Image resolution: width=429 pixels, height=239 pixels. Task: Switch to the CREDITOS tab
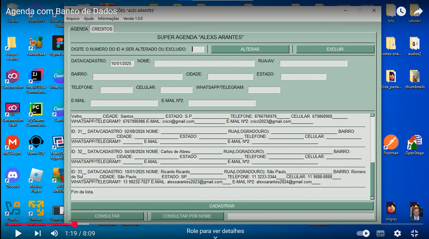click(102, 29)
